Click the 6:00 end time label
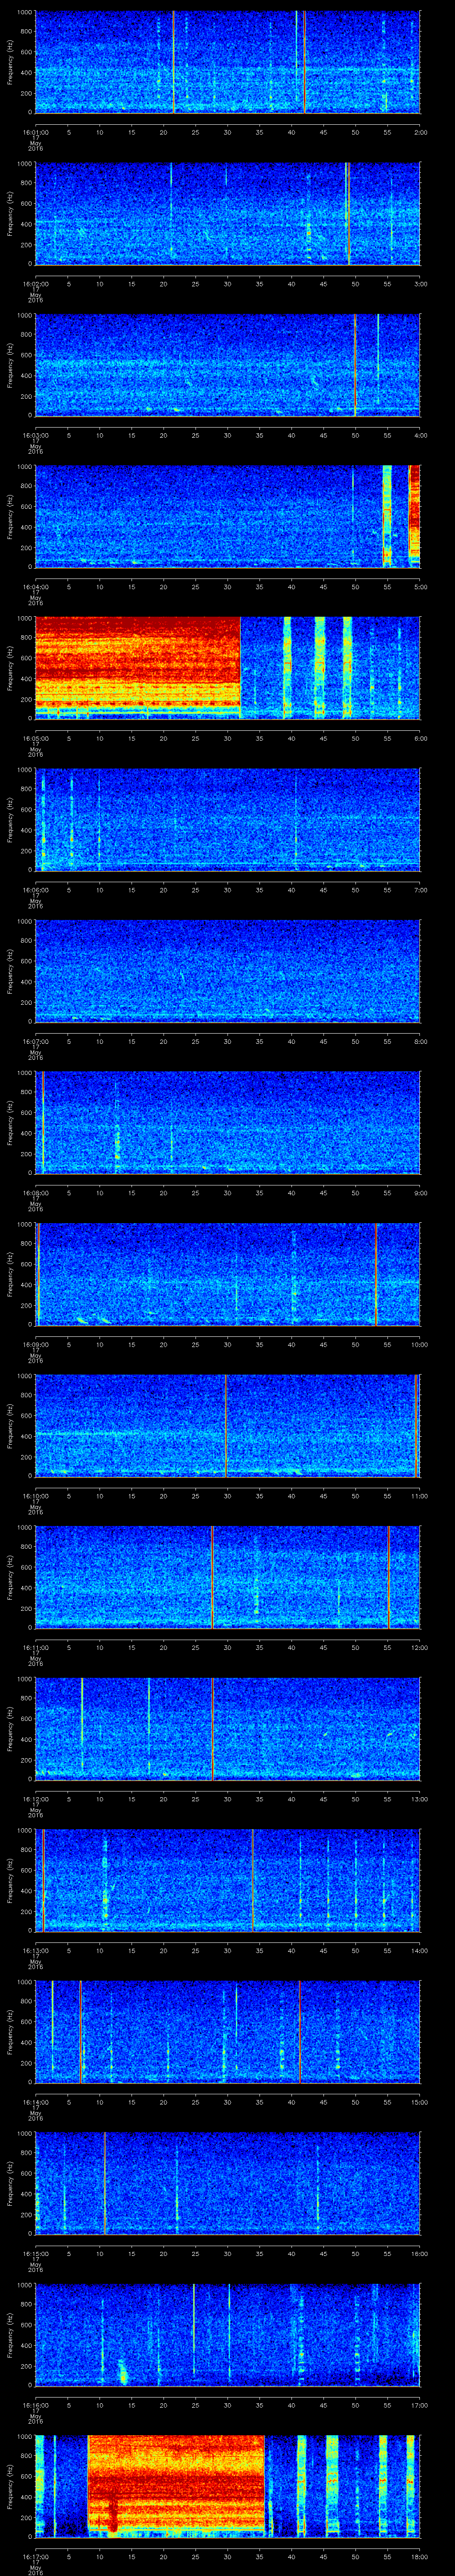455x2576 pixels. pyautogui.click(x=420, y=738)
